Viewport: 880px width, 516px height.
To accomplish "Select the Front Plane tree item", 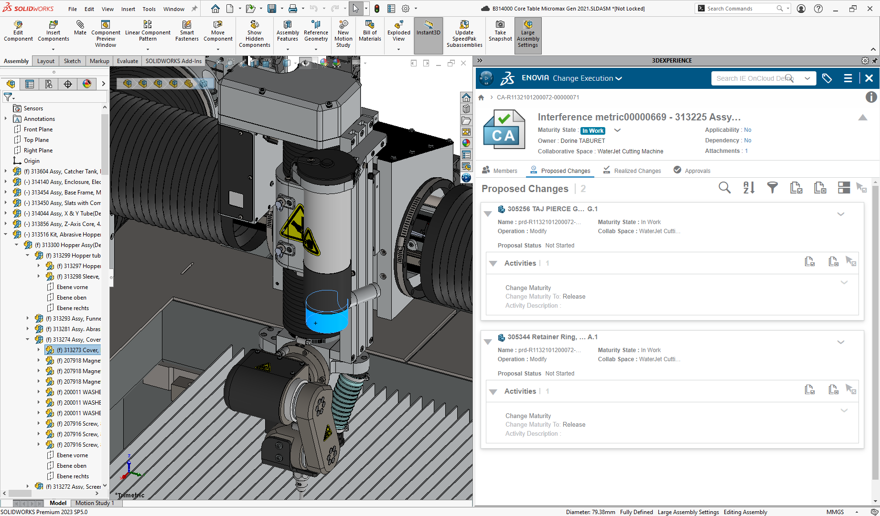I will (38, 129).
